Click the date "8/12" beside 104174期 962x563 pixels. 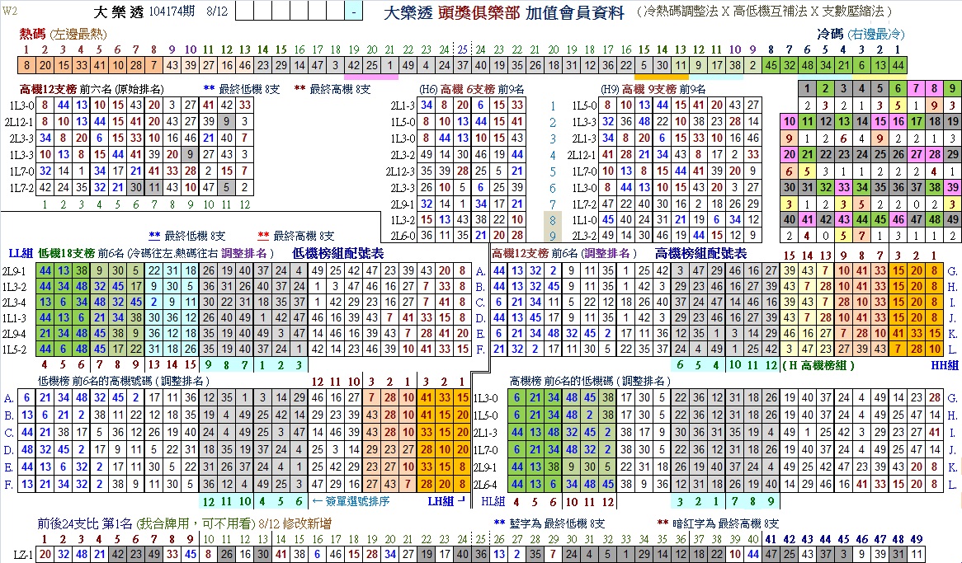[x=217, y=12]
